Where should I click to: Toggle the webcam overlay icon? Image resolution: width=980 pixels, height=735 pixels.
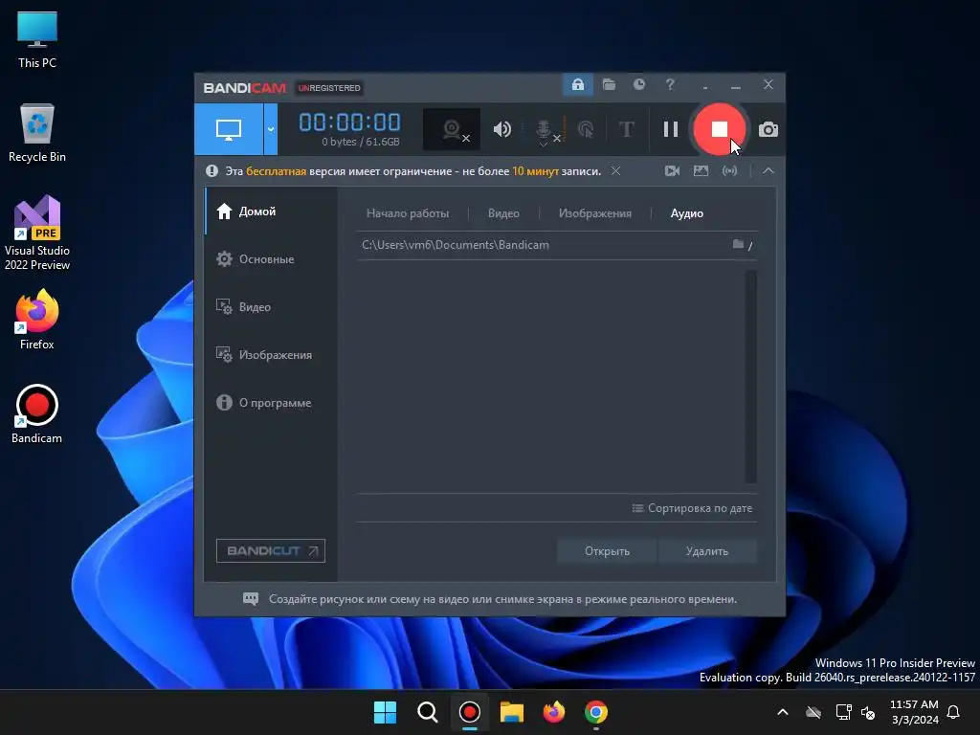[452, 129]
